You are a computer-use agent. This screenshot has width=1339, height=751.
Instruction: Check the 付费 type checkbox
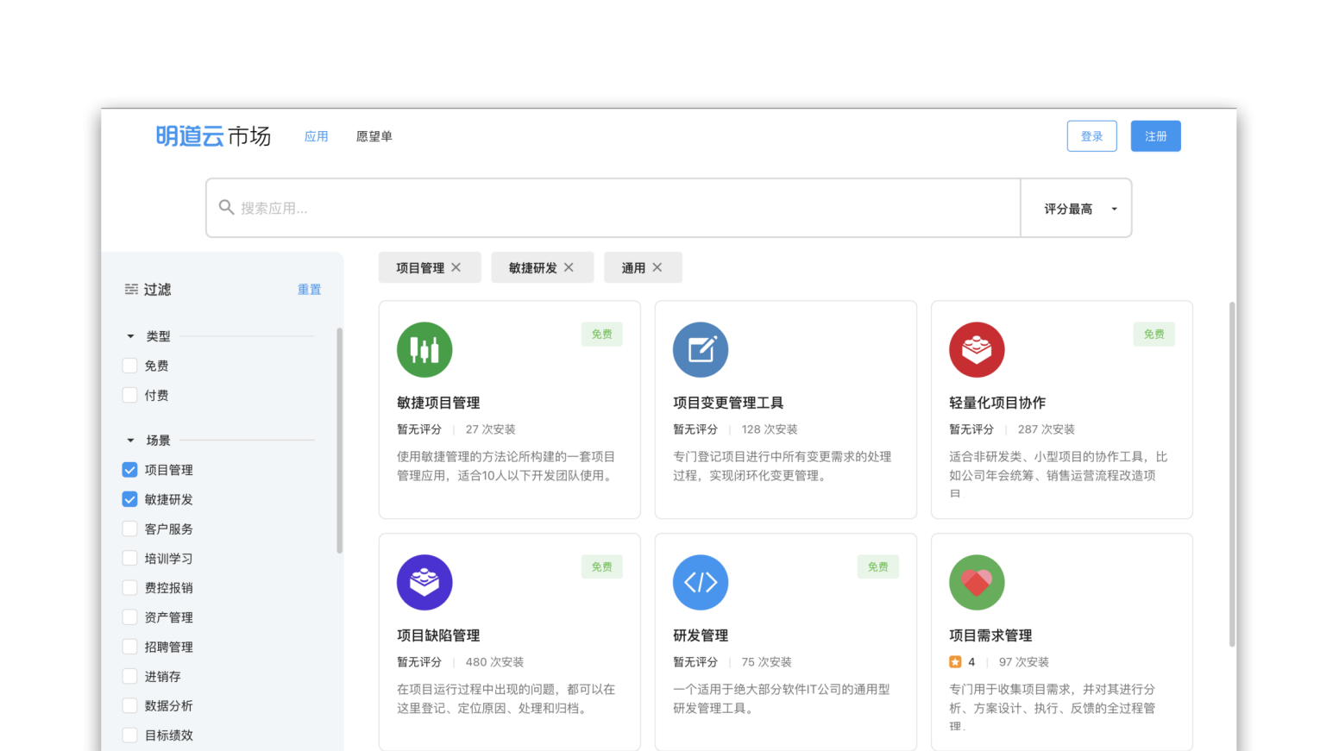pos(129,395)
